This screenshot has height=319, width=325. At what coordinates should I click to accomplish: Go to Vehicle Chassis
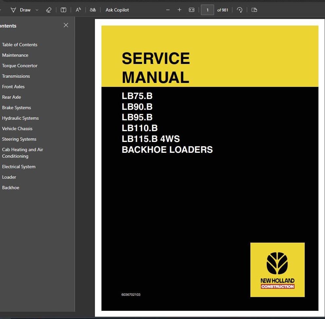click(17, 129)
